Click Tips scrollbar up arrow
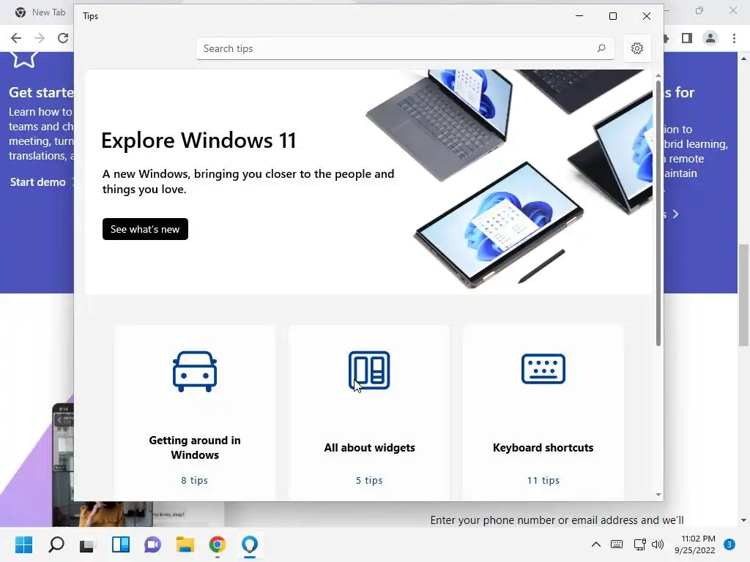The image size is (750, 562). [658, 76]
